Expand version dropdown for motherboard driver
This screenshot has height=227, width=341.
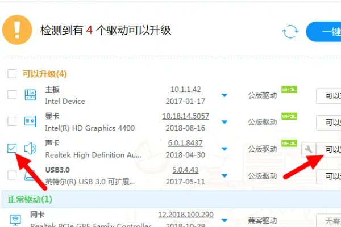pyautogui.click(x=224, y=95)
